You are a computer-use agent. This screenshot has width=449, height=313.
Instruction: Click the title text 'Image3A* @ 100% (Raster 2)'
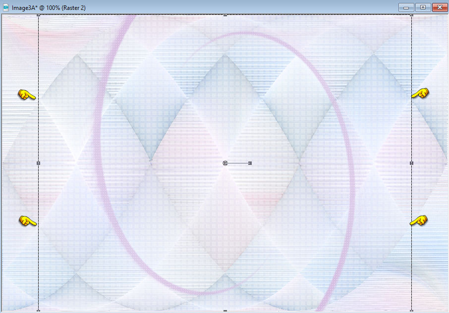pos(49,8)
